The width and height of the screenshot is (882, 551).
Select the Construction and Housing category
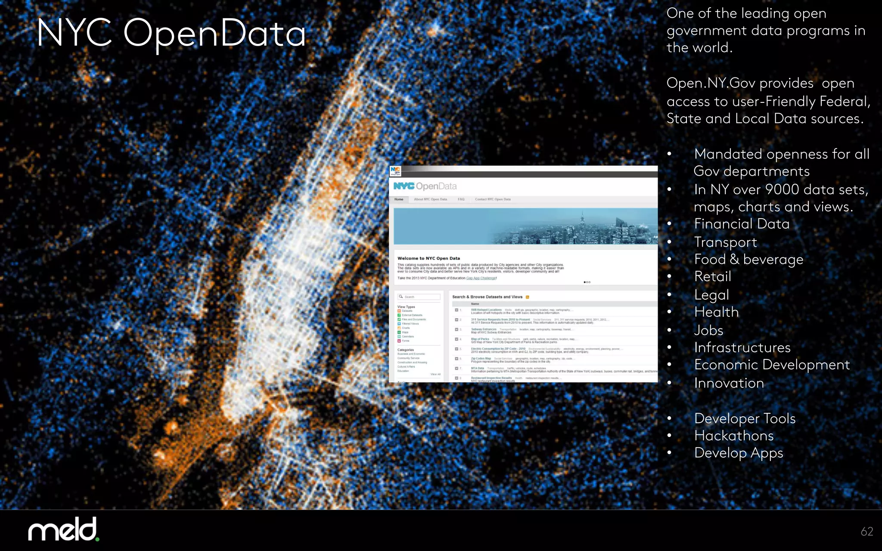click(x=412, y=362)
